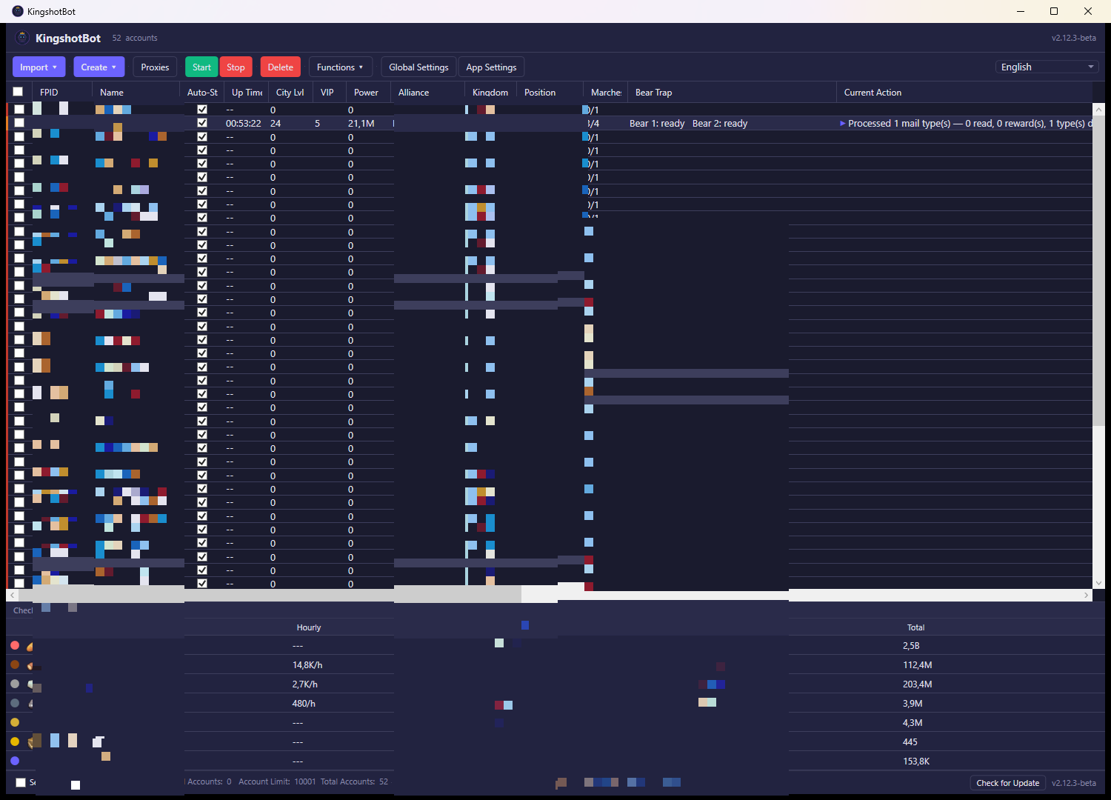The height and width of the screenshot is (800, 1111).
Task: Sort by the Power column header
Action: pyautogui.click(x=368, y=93)
